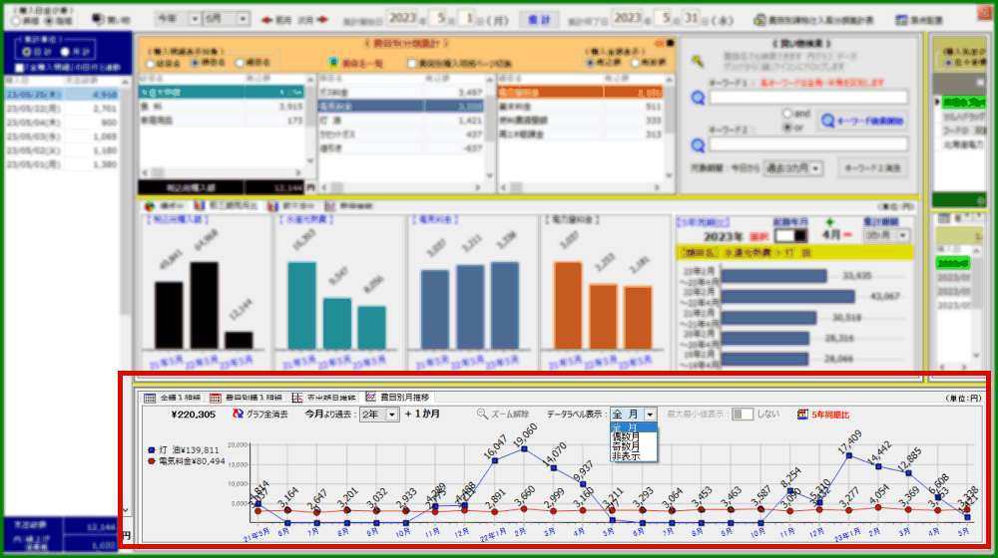This screenshot has height=558, width=998.
Task: Choose 偶数月 from the data label list
Action: click(x=627, y=436)
